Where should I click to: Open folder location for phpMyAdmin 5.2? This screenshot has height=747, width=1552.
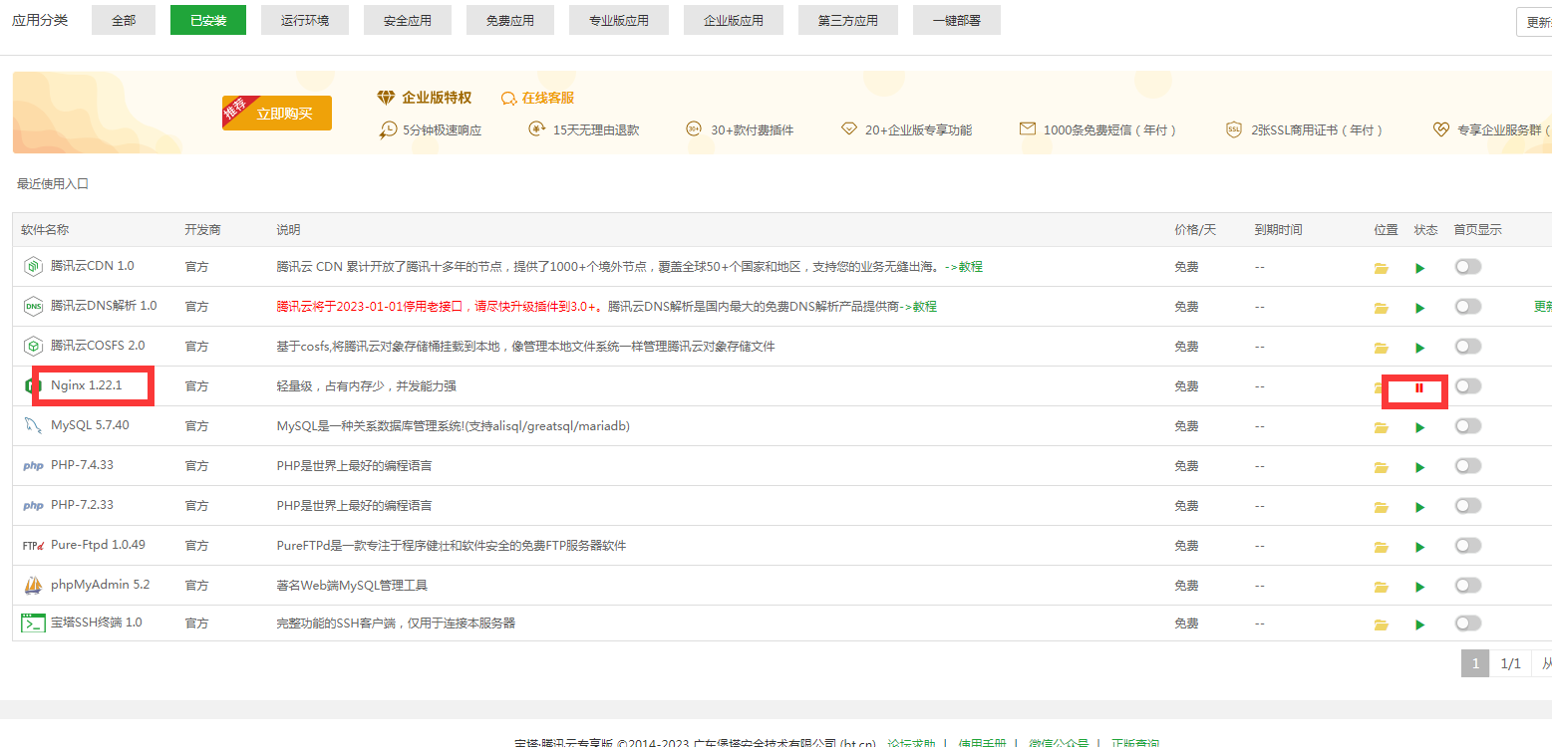click(1381, 587)
